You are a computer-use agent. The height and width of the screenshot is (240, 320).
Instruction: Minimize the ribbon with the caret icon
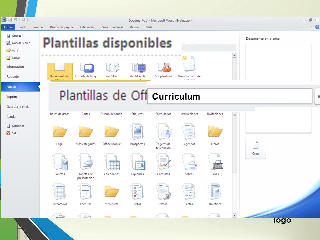pos(312,27)
